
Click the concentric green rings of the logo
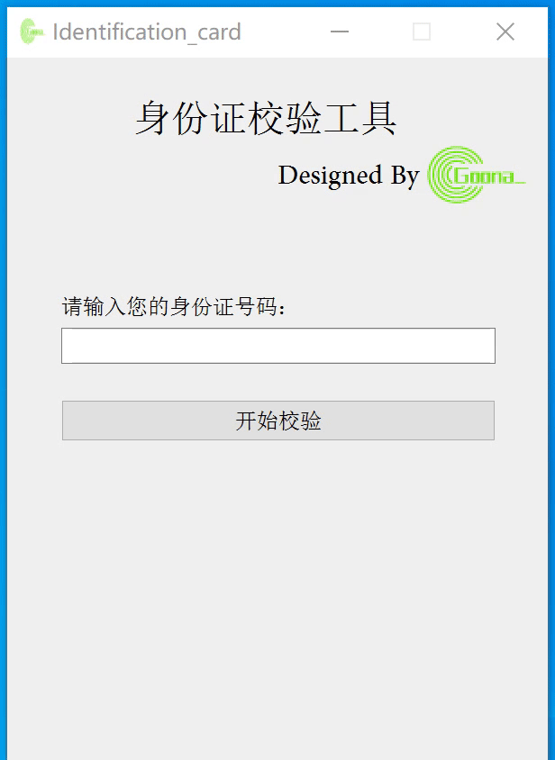click(x=449, y=175)
